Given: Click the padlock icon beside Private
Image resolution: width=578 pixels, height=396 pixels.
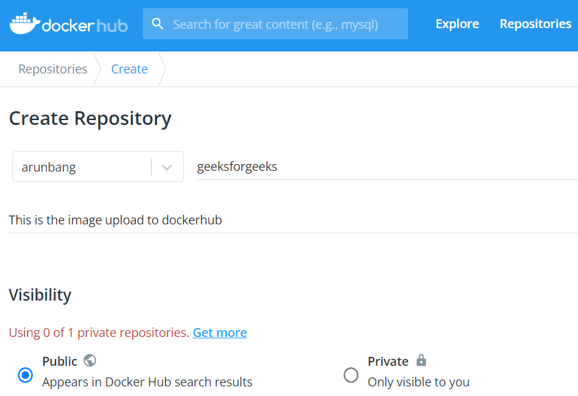Looking at the screenshot, I should pyautogui.click(x=421, y=360).
